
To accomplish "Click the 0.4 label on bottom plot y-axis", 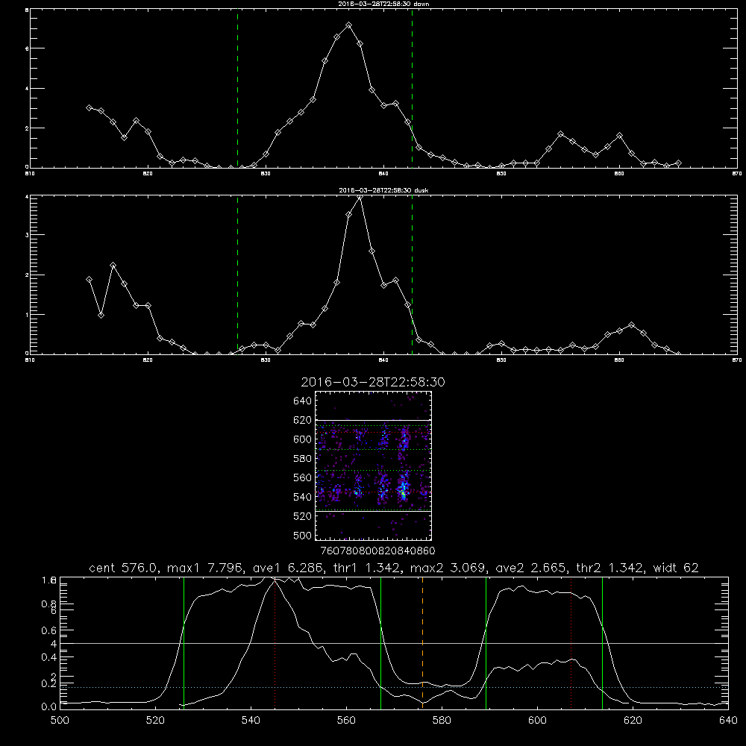I will tap(49, 657).
